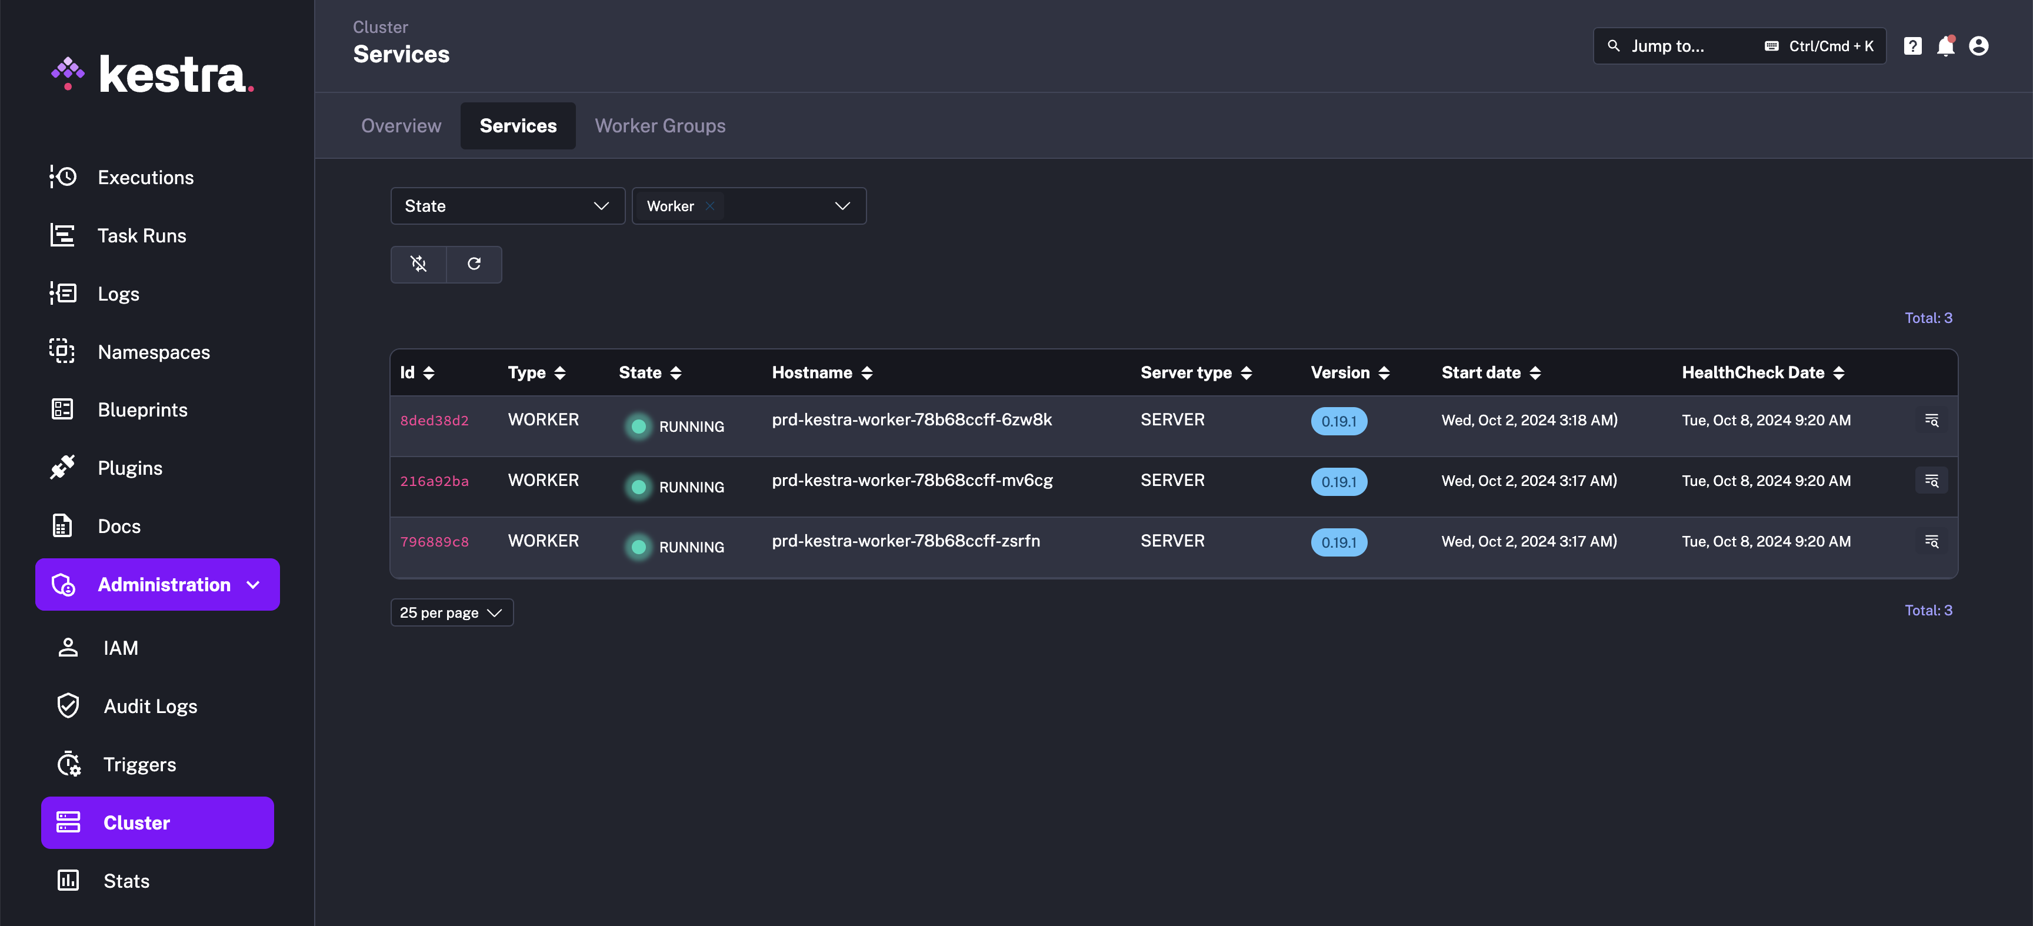Open the Executions section in the sidebar

pos(145,177)
